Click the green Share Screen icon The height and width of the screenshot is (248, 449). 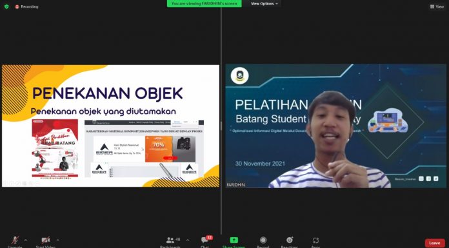click(234, 241)
